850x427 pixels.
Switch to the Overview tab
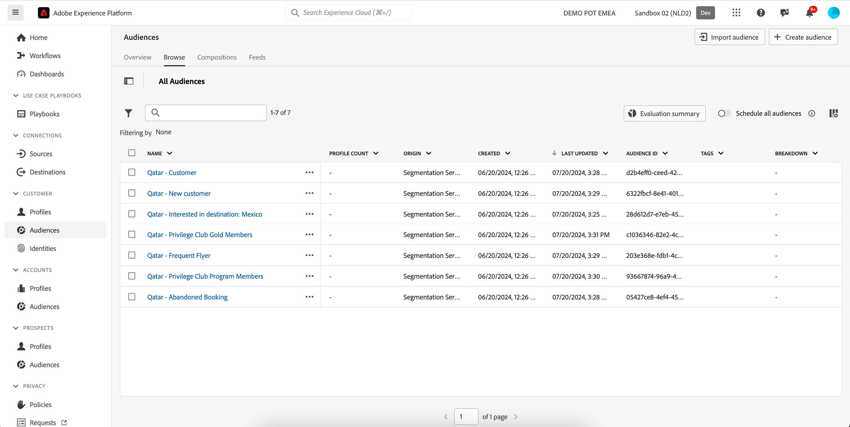138,57
